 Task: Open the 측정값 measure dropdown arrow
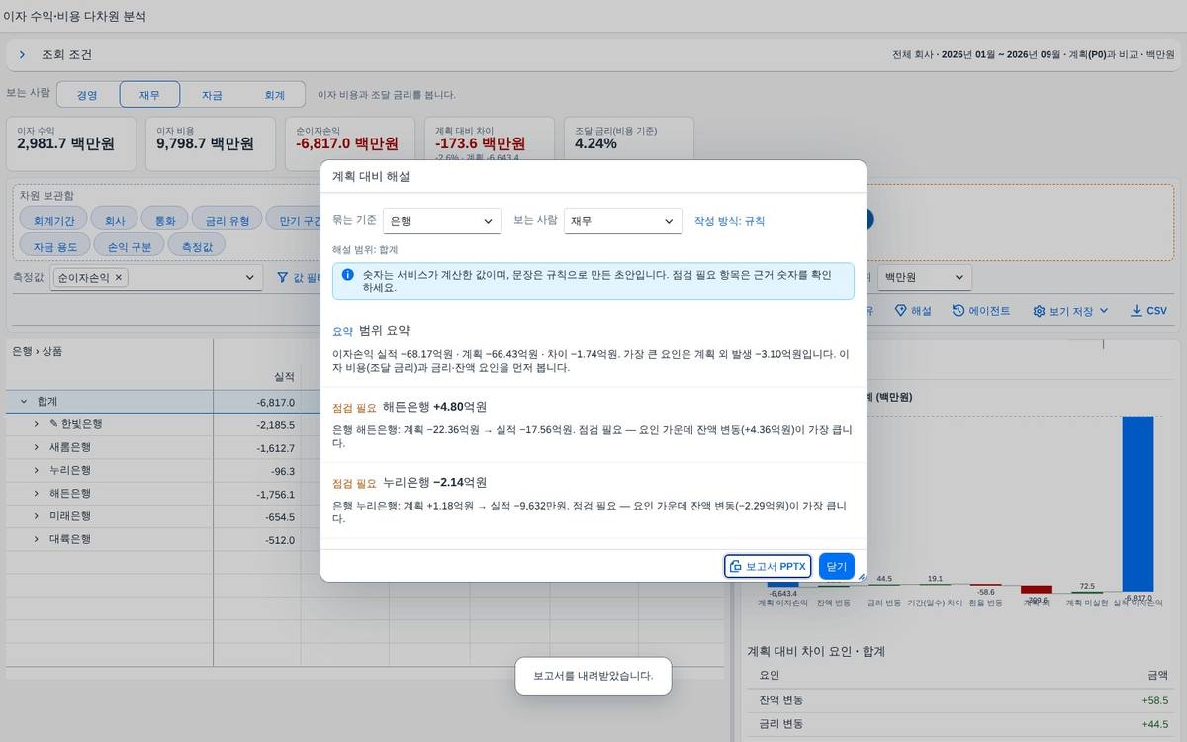pyautogui.click(x=250, y=278)
